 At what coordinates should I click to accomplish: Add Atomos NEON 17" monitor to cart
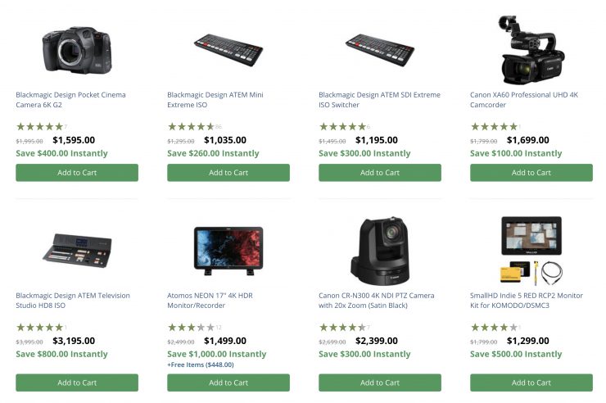point(228,383)
